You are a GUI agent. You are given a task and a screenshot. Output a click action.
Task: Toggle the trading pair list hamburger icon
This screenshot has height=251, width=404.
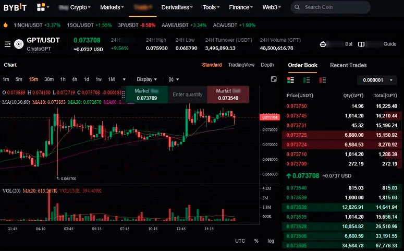(x=8, y=44)
